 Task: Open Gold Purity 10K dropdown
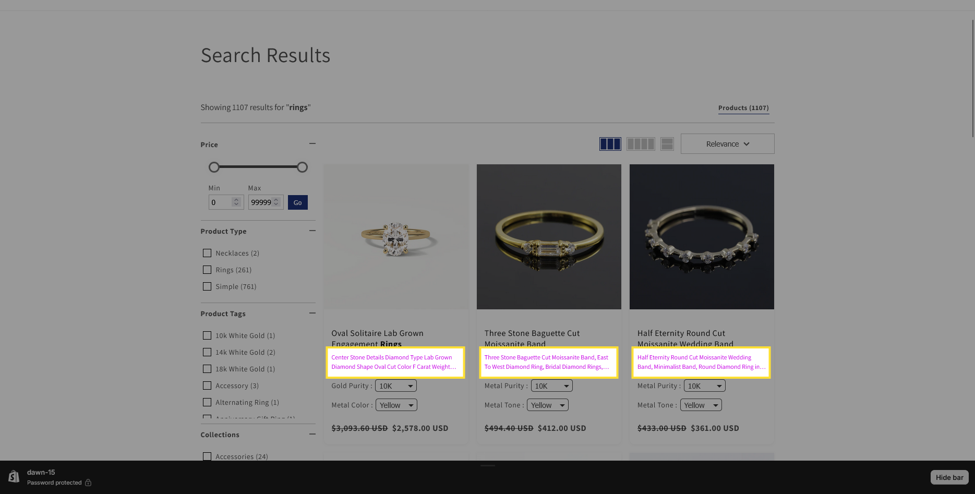[x=395, y=386]
